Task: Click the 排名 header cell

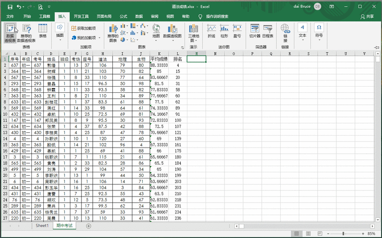Action: (x=177, y=59)
